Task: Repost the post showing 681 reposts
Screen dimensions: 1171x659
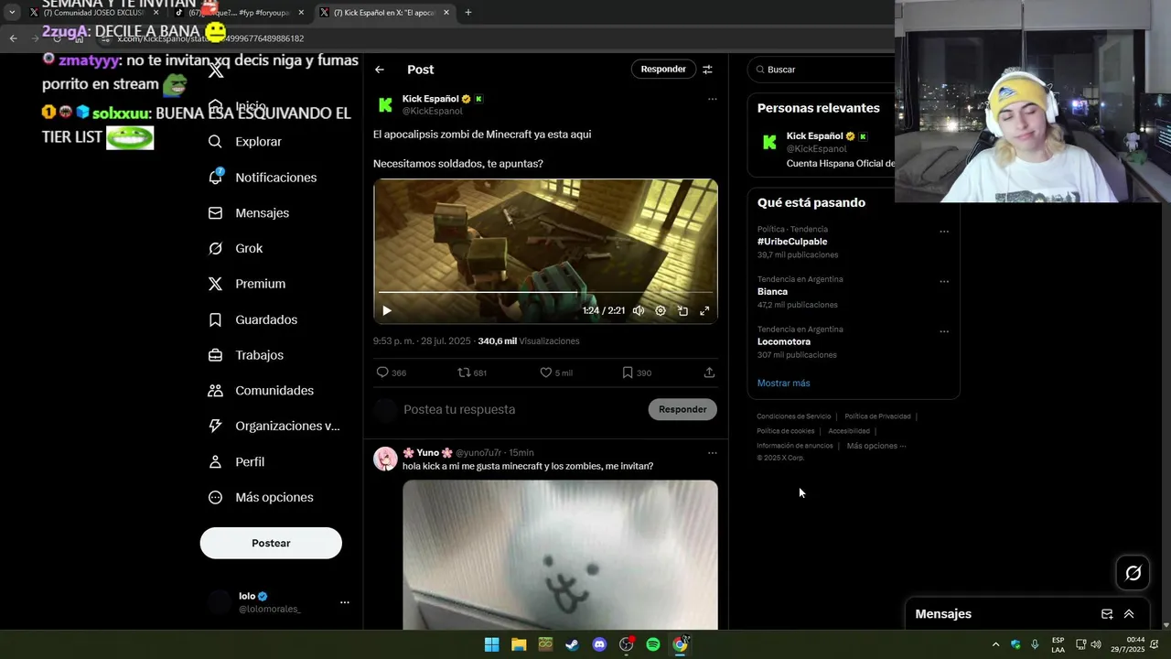Action: click(x=472, y=373)
